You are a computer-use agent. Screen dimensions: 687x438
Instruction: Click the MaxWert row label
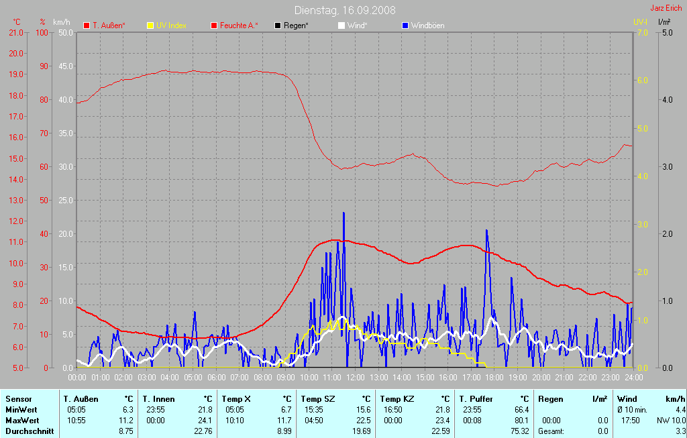coord(22,421)
